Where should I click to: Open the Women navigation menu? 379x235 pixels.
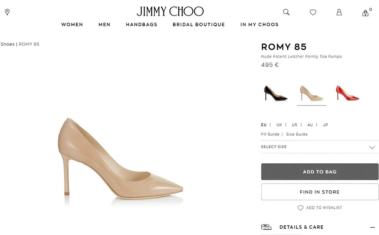(x=72, y=25)
